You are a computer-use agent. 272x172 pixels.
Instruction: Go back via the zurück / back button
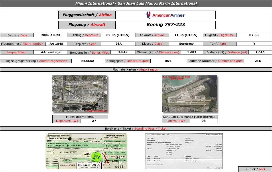255,169
